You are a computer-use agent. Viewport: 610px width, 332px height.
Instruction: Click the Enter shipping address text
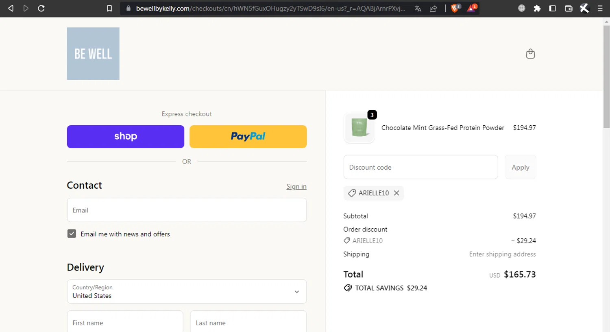click(x=503, y=254)
